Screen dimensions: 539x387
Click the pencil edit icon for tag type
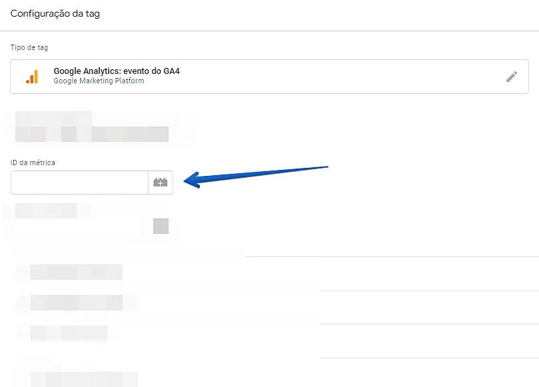click(512, 77)
